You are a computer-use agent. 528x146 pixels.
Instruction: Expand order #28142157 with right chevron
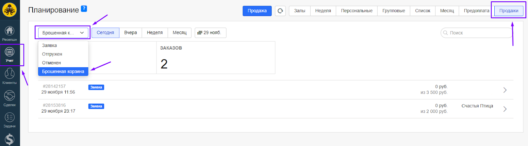pyautogui.click(x=505, y=90)
